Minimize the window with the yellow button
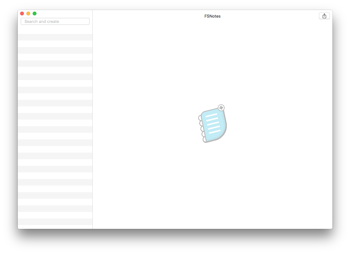Image resolution: width=350 pixels, height=254 pixels. (x=28, y=14)
